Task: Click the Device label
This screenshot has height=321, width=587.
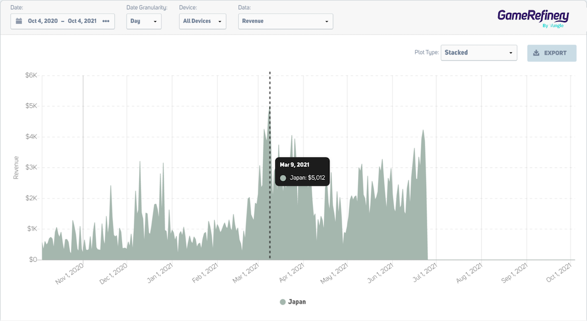Action: (188, 8)
